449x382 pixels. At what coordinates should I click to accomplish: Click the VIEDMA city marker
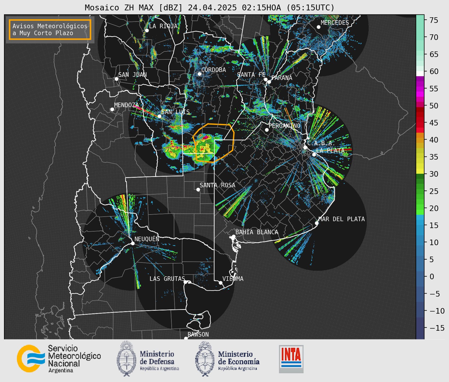(221, 283)
